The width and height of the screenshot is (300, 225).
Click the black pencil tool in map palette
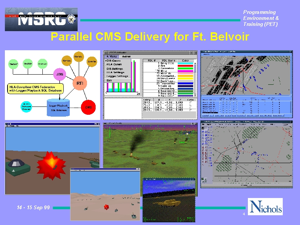(203, 128)
